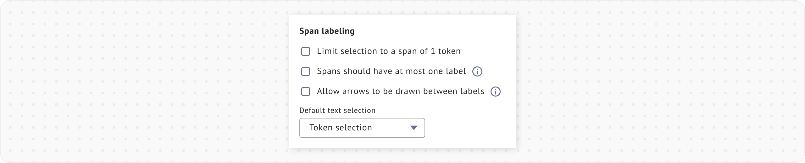Click the 'Token selection' value text
Screen dimensions: 805x163
coord(341,128)
